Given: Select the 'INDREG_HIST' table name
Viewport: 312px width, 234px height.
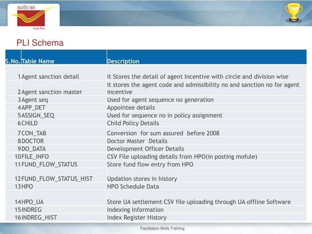Looking at the screenshot, I should coord(39,218).
